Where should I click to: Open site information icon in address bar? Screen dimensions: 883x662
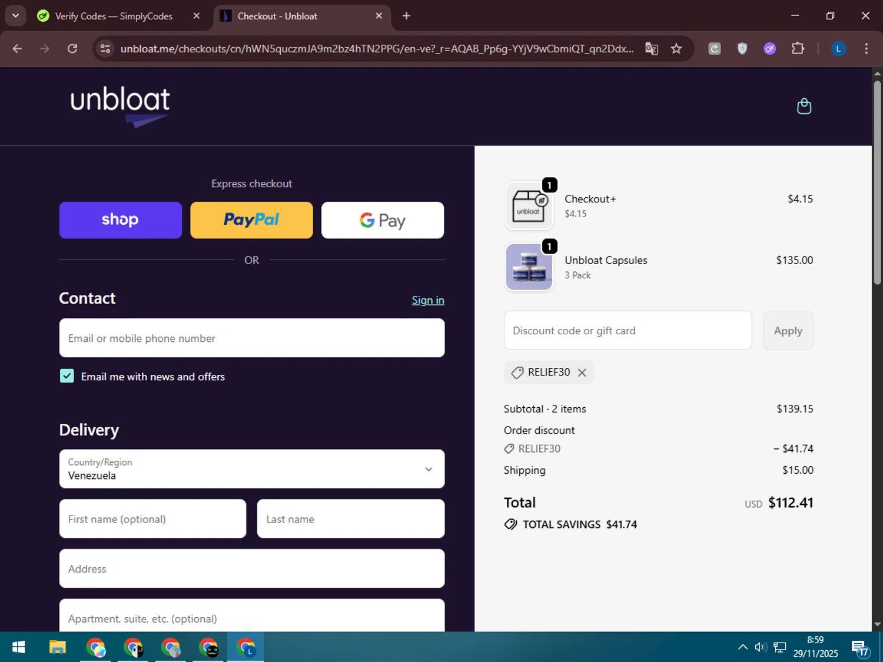[105, 48]
